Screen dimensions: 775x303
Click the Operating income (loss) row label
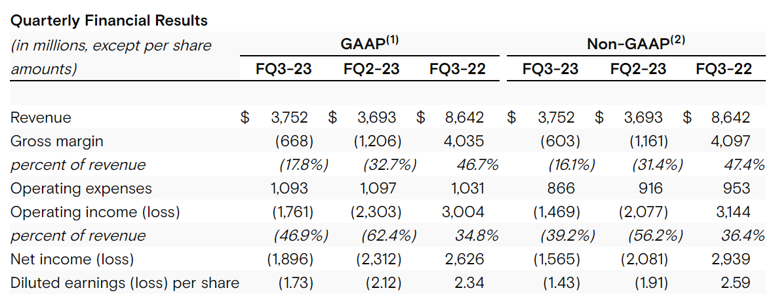95,212
